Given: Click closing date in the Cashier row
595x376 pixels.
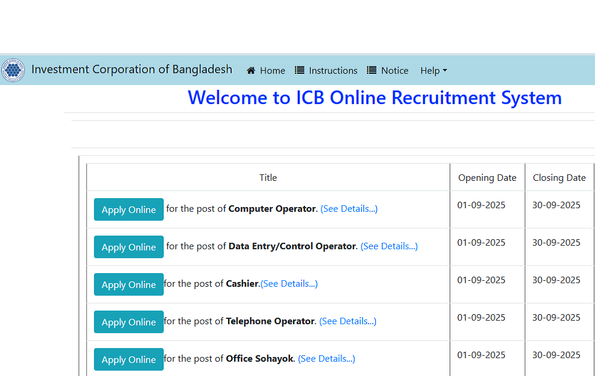Looking at the screenshot, I should (556, 280).
